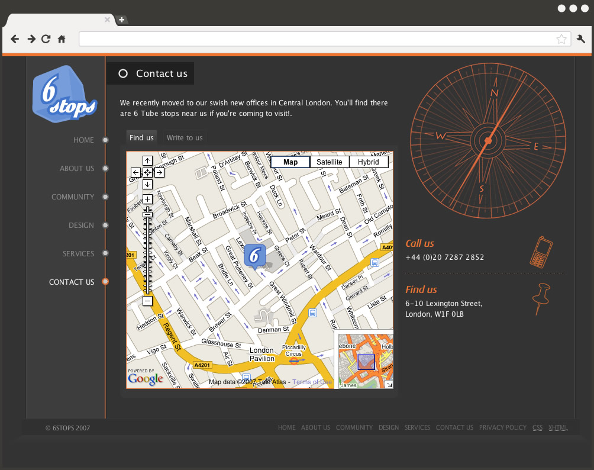Open the Write to us tab
Viewport: 594px width, 470px height.
[x=185, y=138]
